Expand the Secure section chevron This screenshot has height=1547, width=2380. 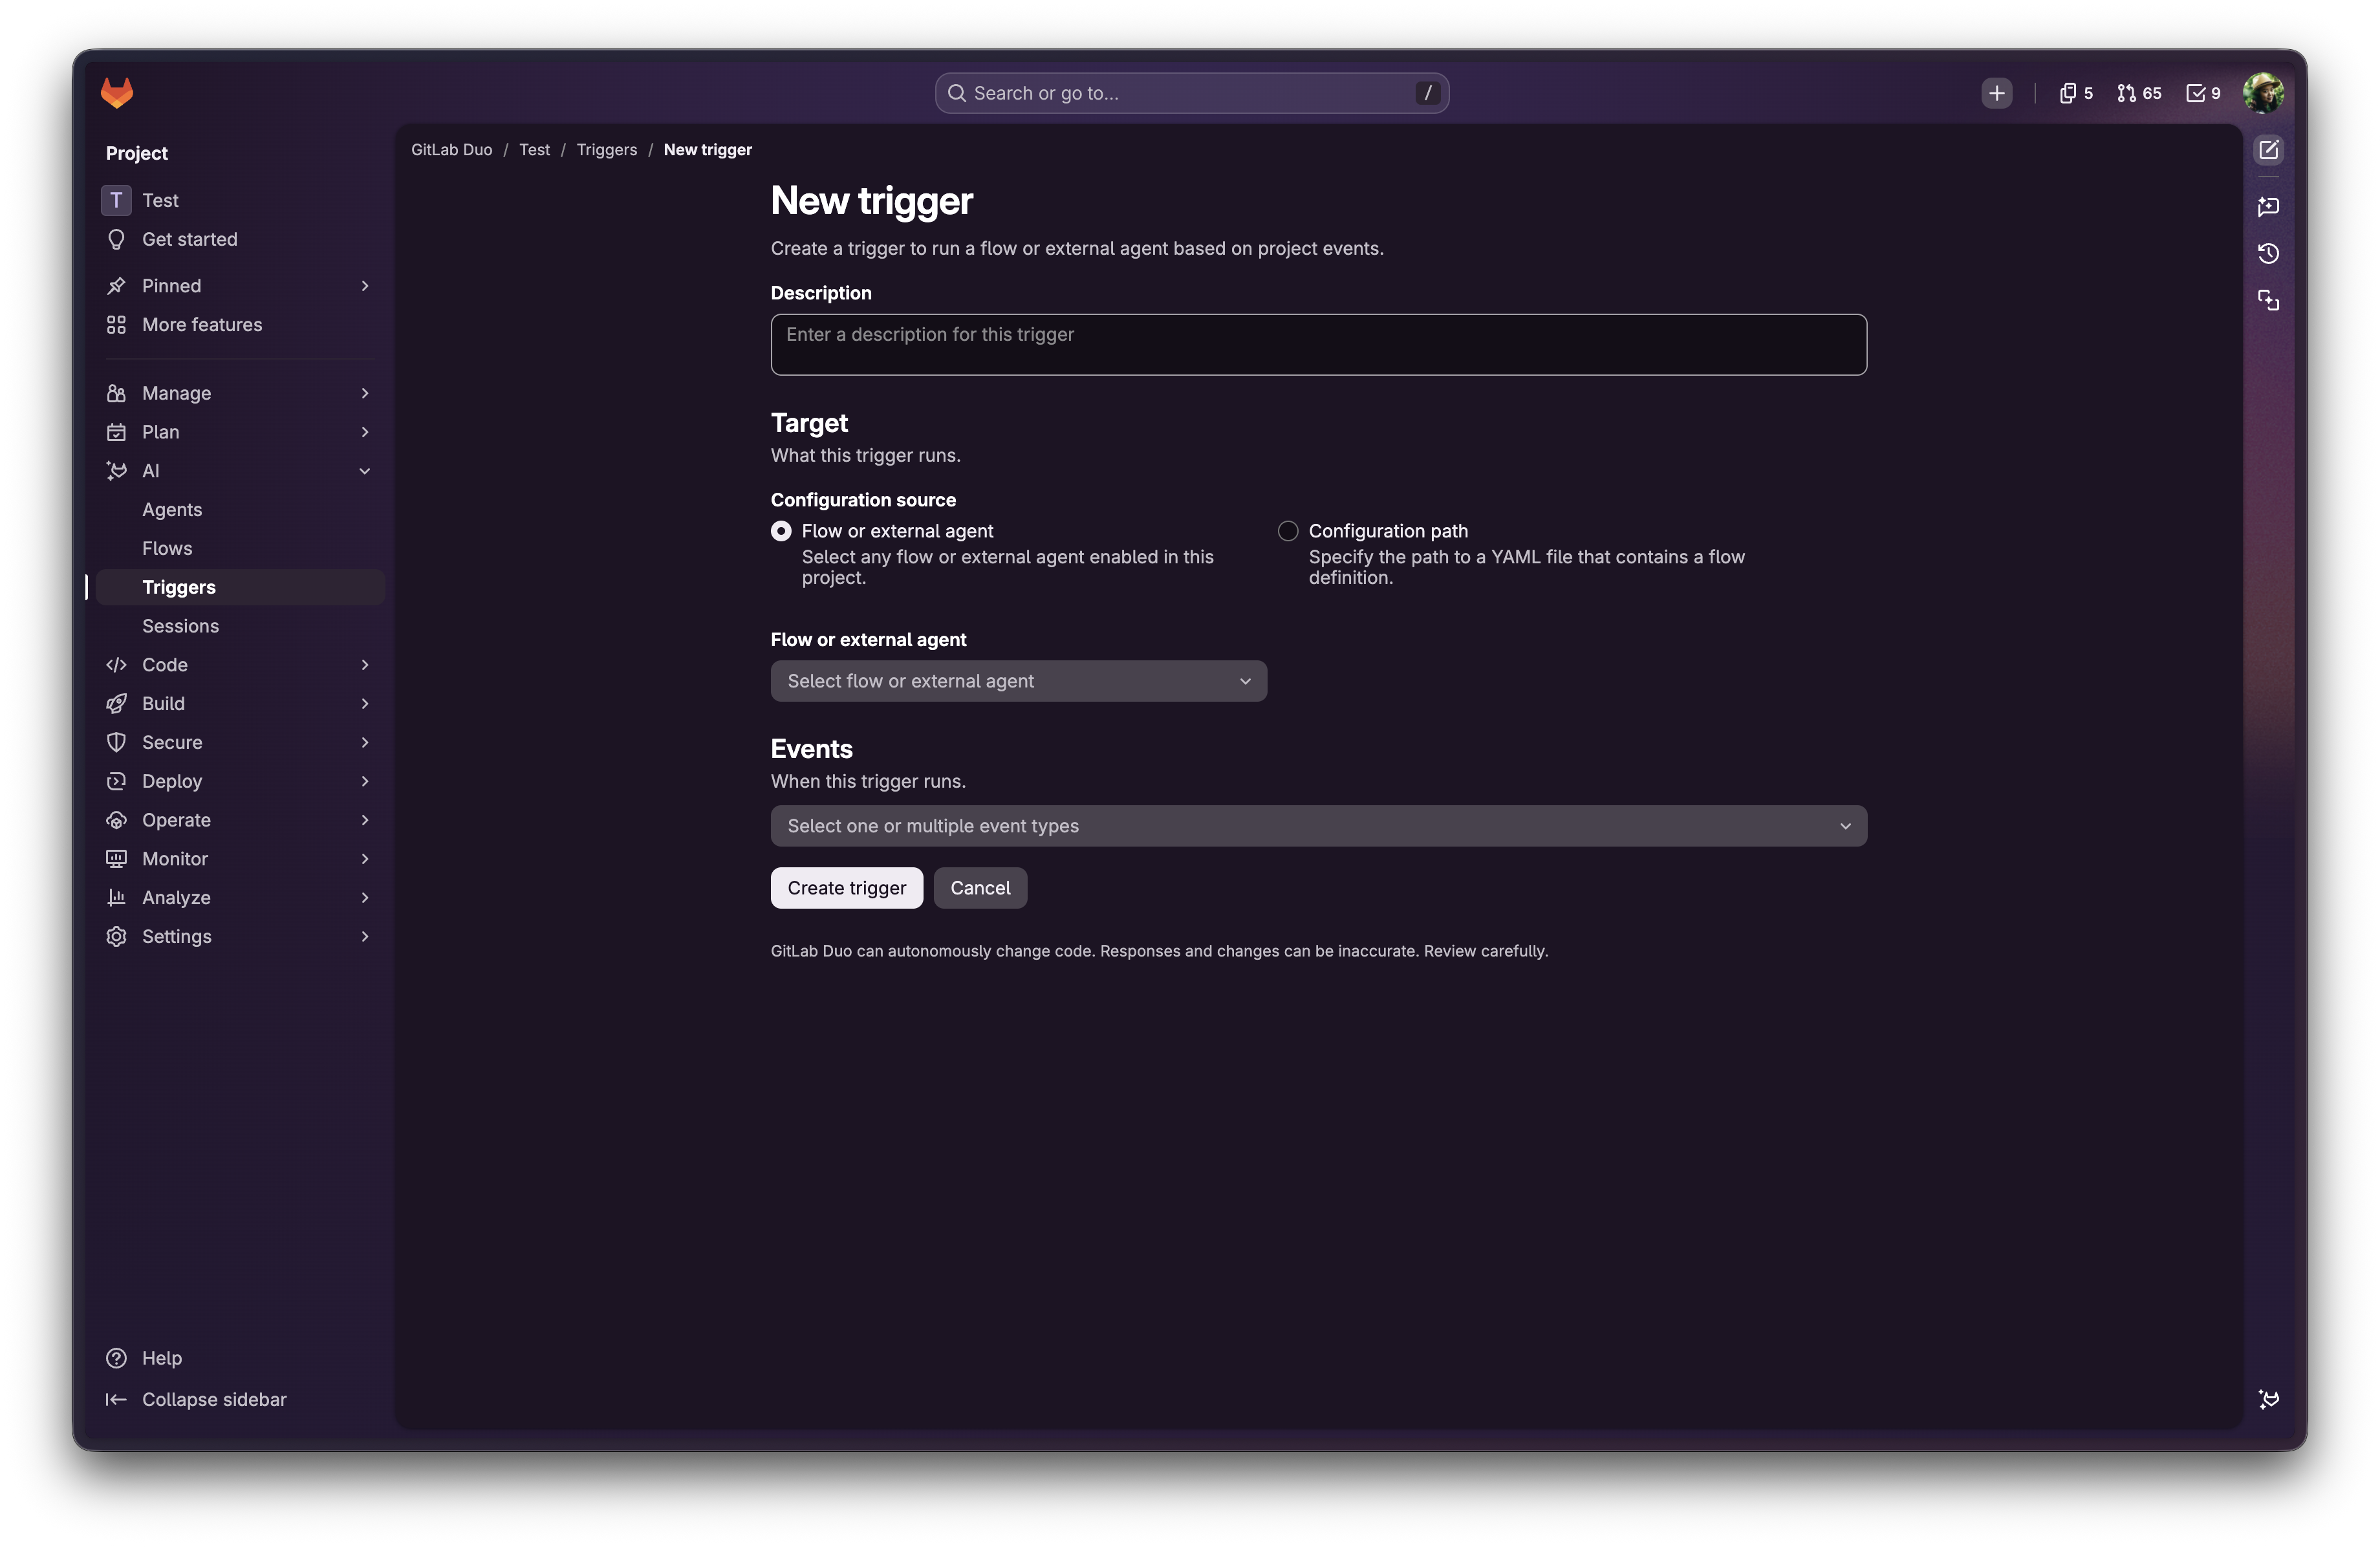365,742
